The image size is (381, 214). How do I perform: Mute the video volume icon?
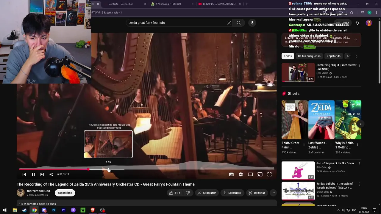click(51, 174)
